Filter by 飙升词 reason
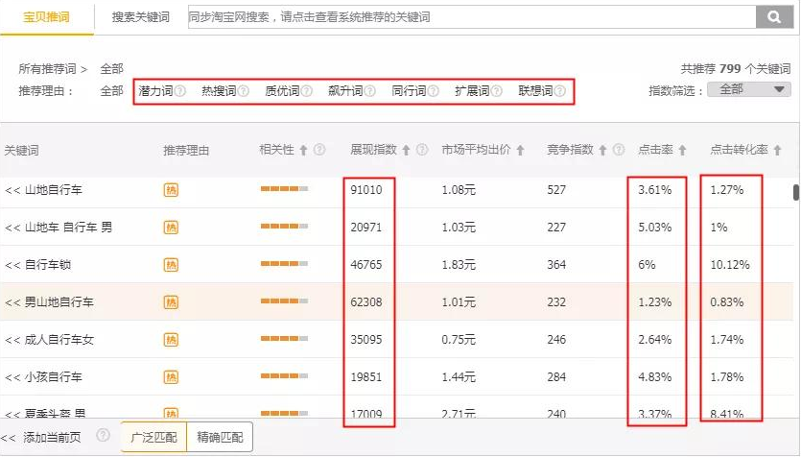The image size is (801, 457). pos(345,91)
